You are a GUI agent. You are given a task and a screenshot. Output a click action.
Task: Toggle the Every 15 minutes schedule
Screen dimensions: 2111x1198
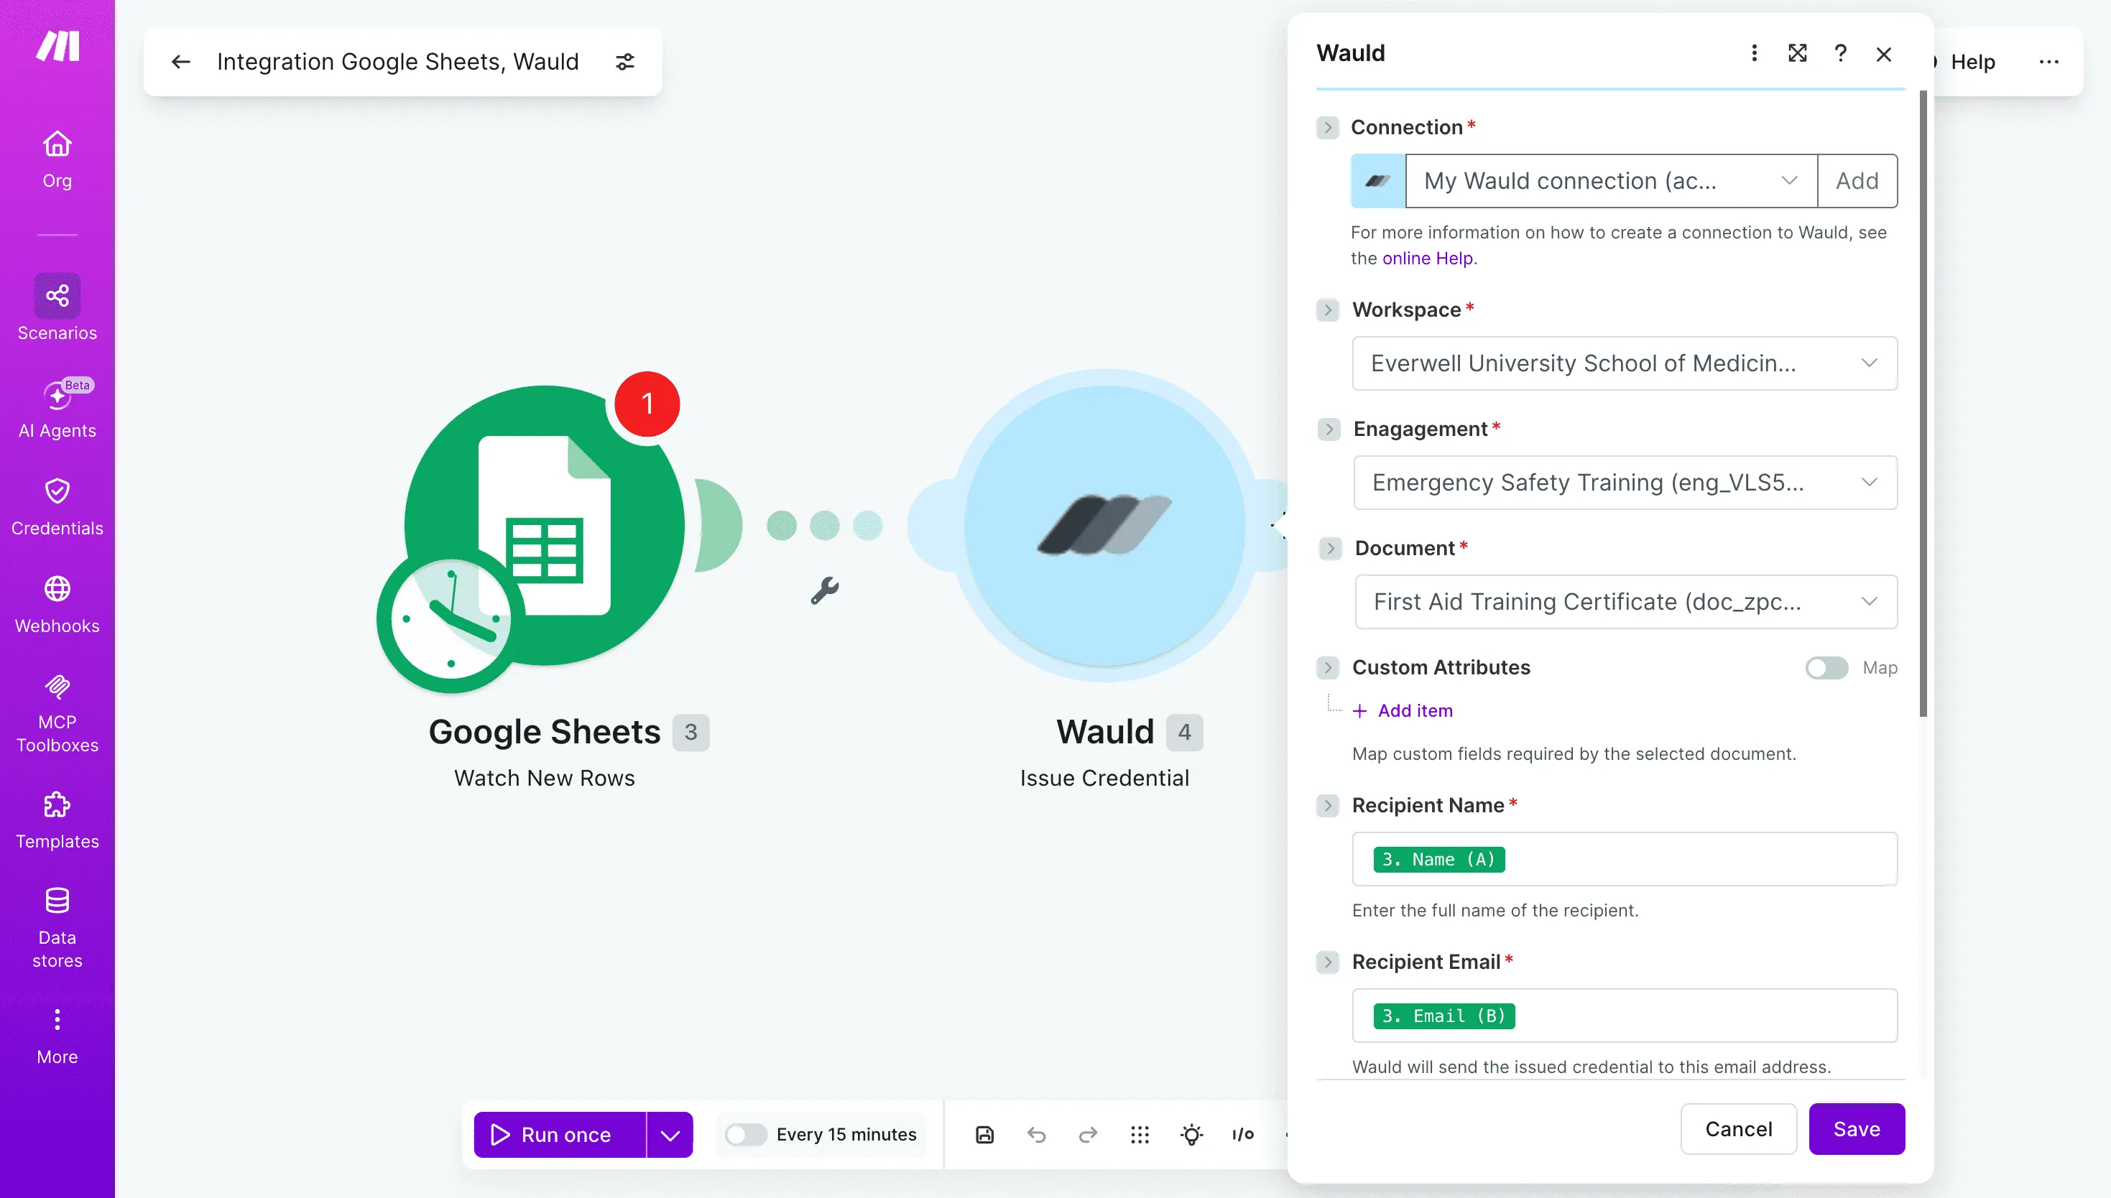point(746,1135)
